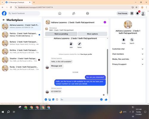
Task: Open Randy conversation in list
Action: click(21, 68)
